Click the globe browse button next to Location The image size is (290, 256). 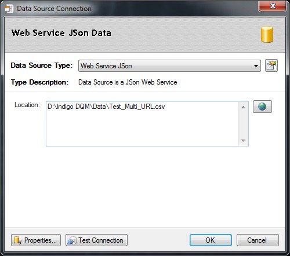[262, 107]
